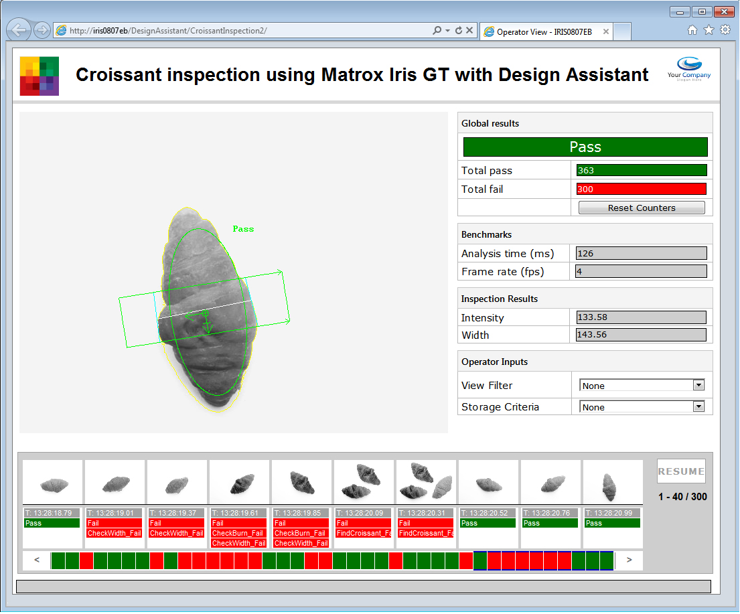This screenshot has height=614, width=740.
Task: Click the address bar search magnifier icon
Action: (x=437, y=31)
